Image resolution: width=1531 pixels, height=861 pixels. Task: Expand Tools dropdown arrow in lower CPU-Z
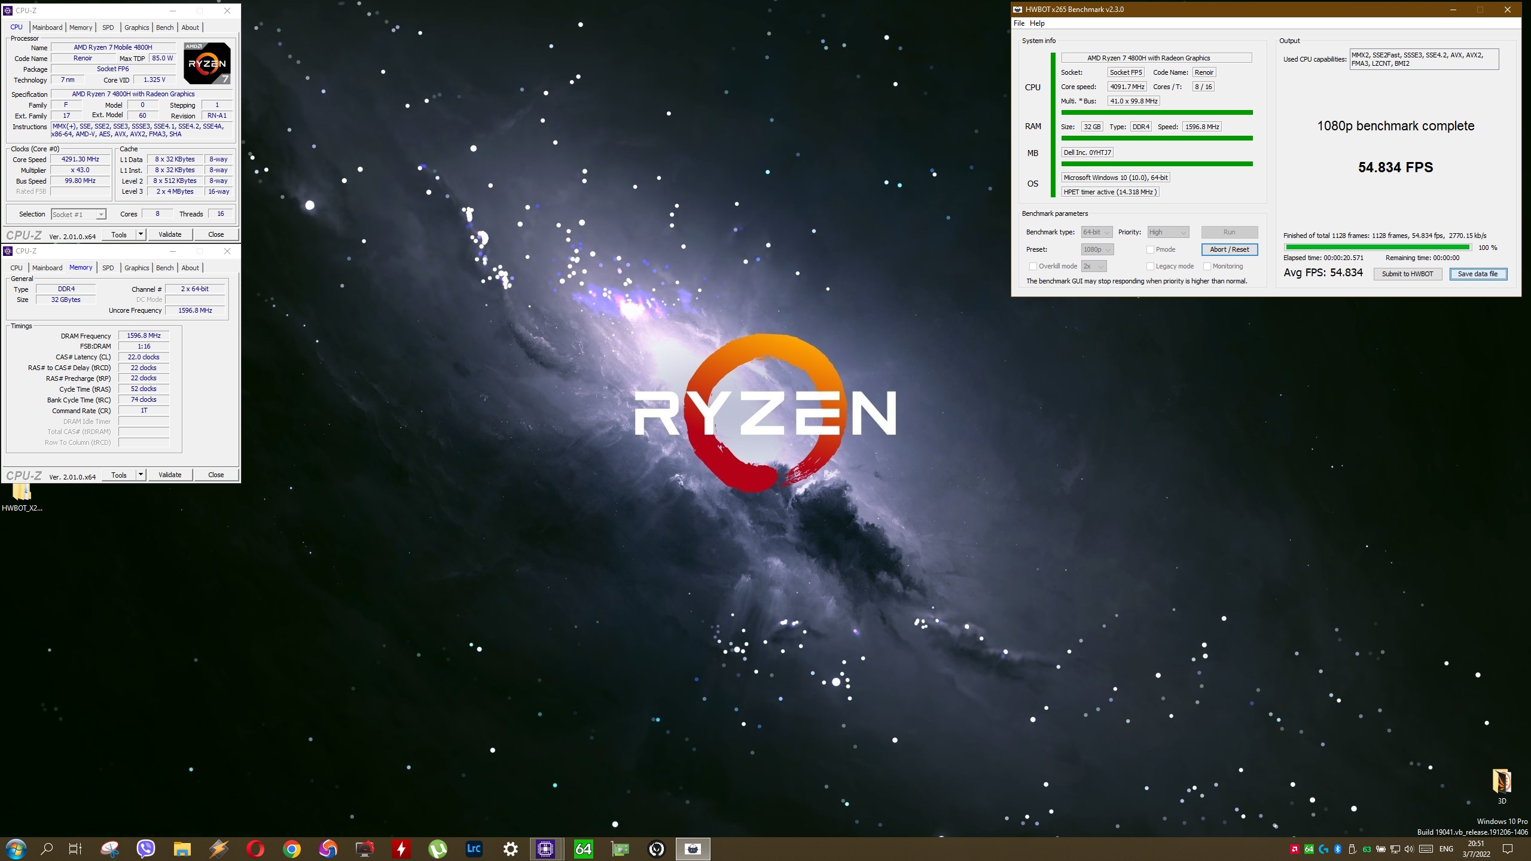click(141, 475)
